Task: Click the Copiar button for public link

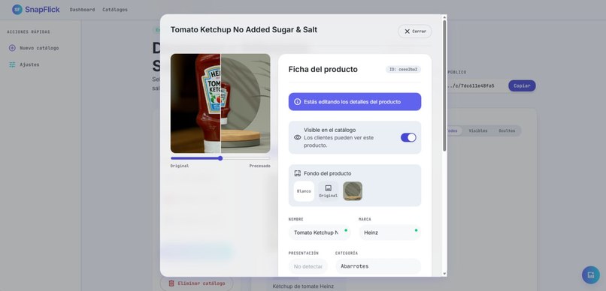Action: click(522, 86)
